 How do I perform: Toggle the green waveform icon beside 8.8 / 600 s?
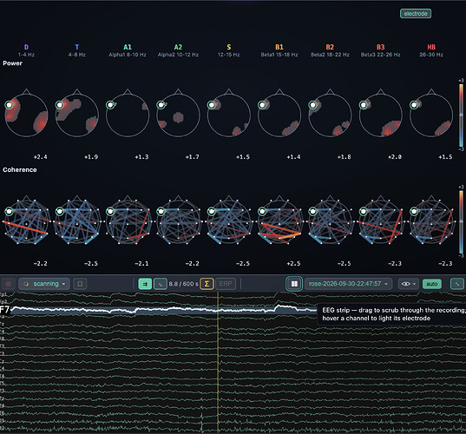tap(161, 284)
